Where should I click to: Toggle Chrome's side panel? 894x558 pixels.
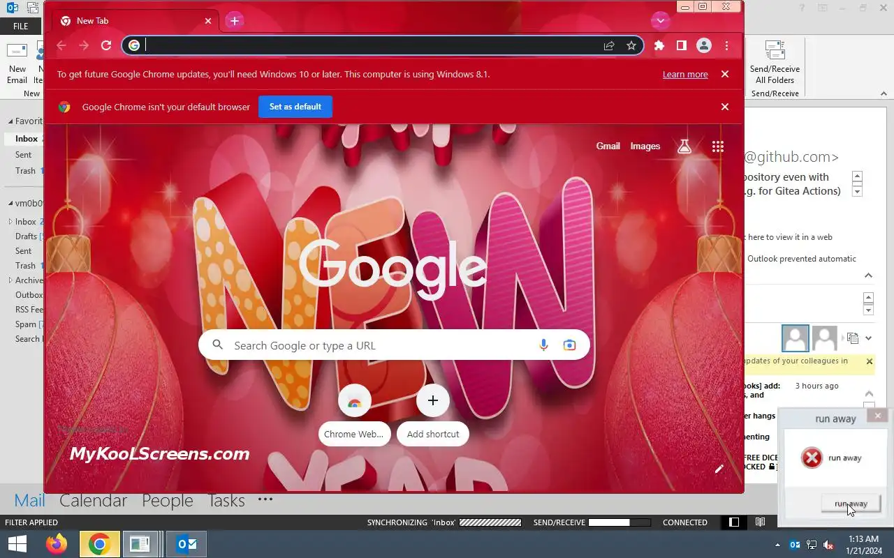(x=682, y=45)
